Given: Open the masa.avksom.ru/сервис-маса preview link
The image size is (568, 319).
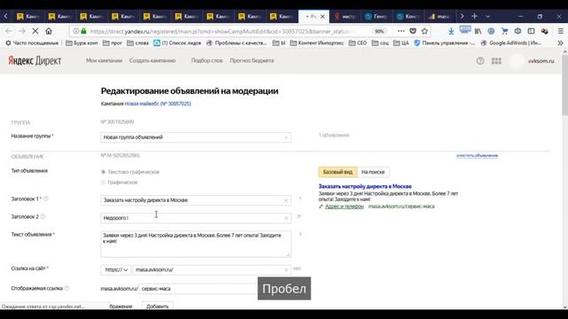Looking at the screenshot, I should point(401,206).
